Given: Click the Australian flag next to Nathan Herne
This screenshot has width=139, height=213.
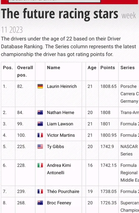Looking at the screenshot, I should [x=40, y=112].
